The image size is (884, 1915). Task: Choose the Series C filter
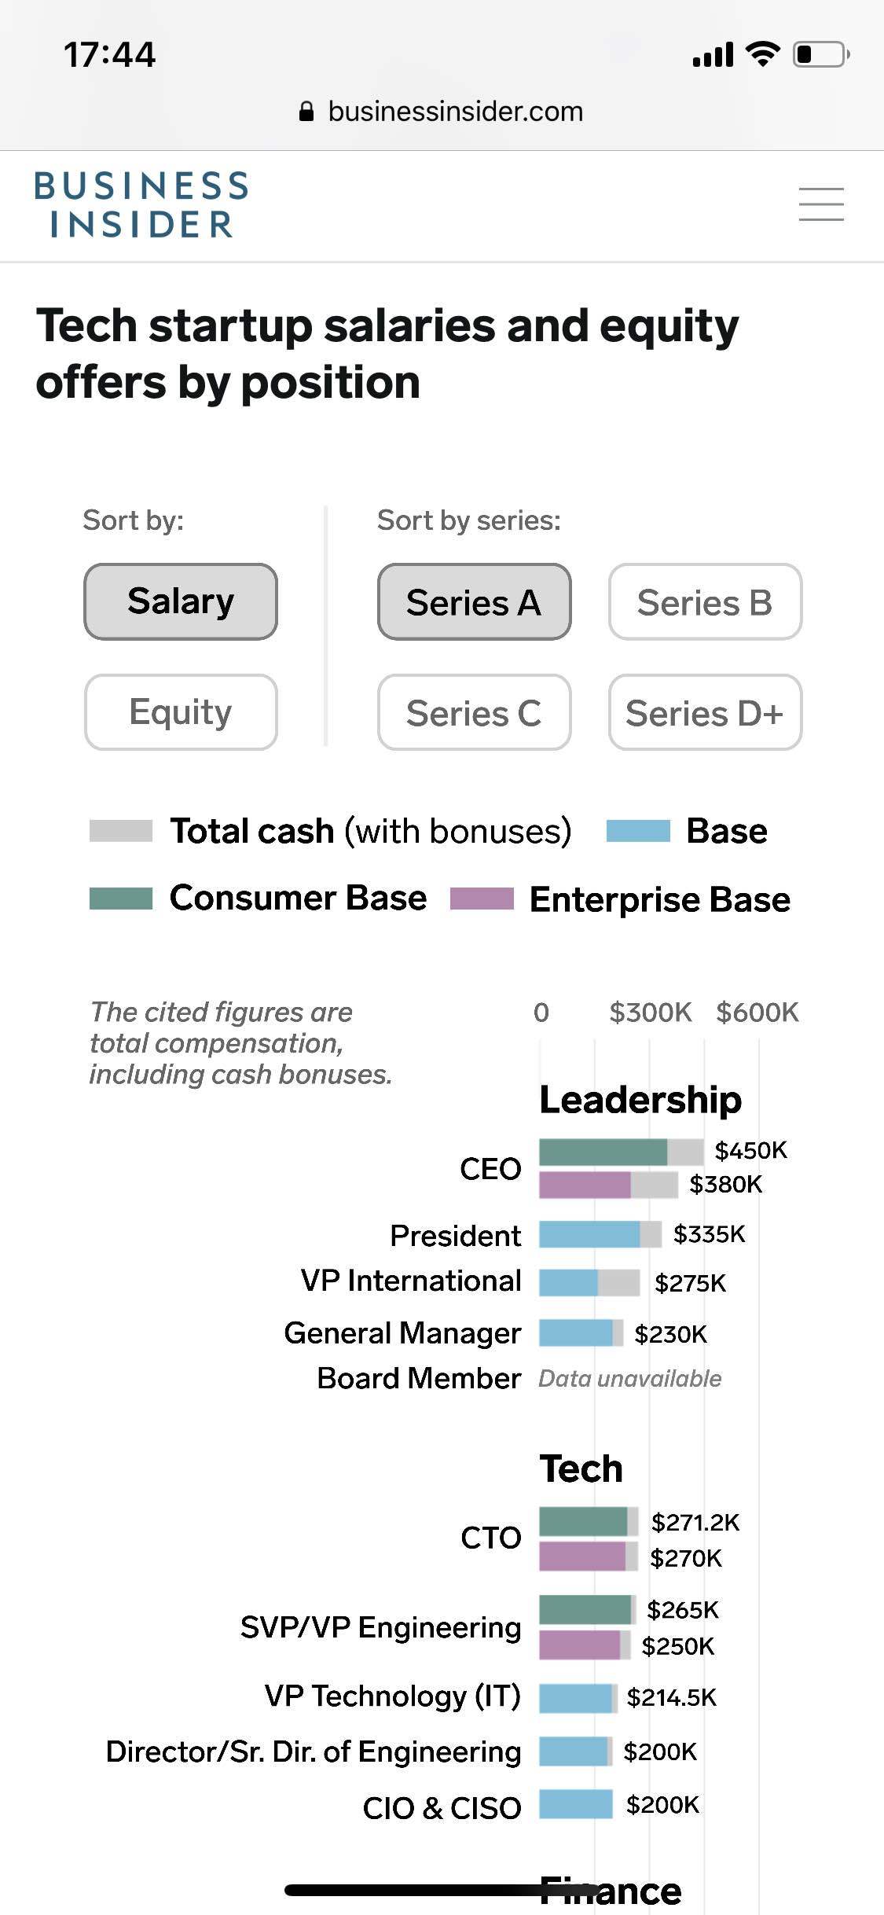[474, 712]
